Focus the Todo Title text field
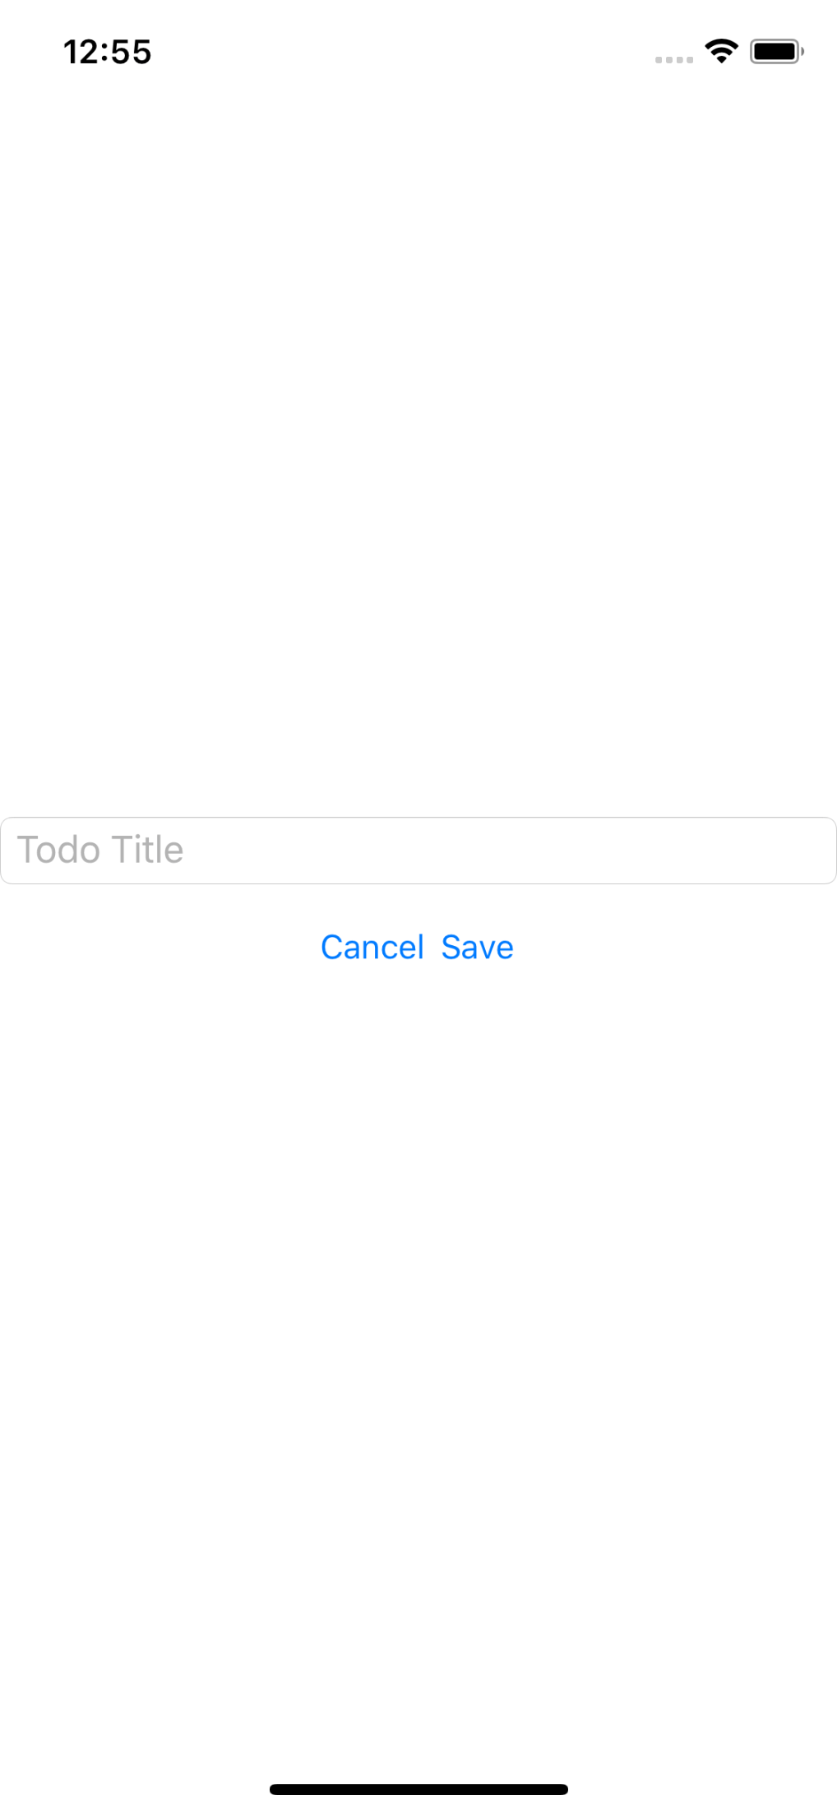The image size is (837, 1813). point(418,851)
